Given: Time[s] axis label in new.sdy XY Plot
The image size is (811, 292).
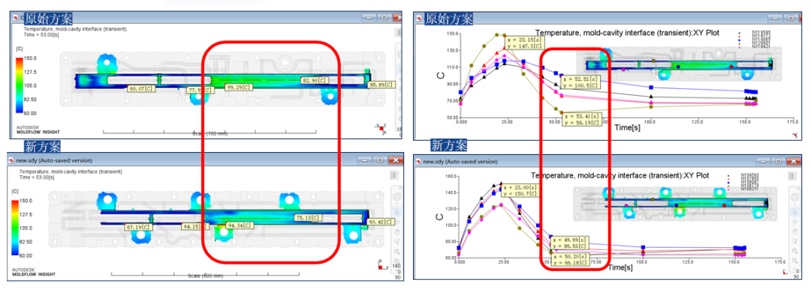Looking at the screenshot, I should point(621,267).
